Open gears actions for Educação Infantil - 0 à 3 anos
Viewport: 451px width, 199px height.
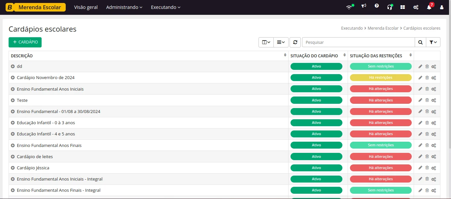pyautogui.click(x=434, y=123)
